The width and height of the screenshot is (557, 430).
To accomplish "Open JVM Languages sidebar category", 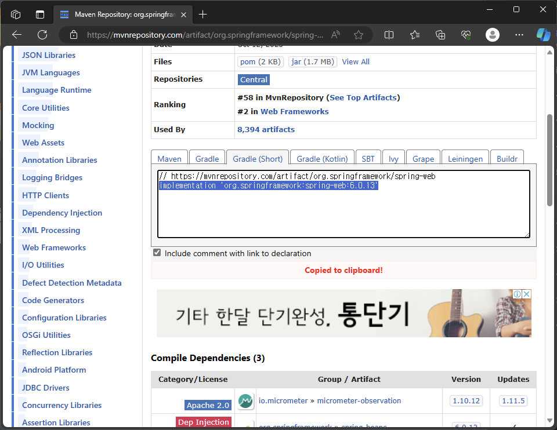I will [51, 72].
